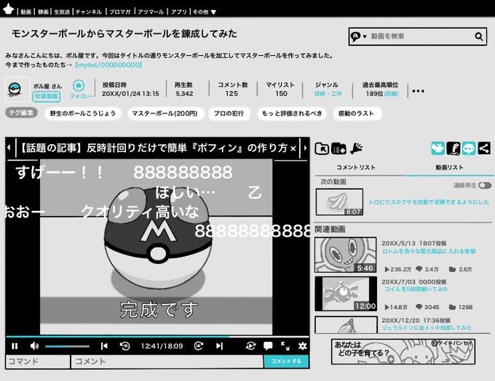Switch the player to fullscreen
Viewport: 495px width, 381px height.
point(285,346)
